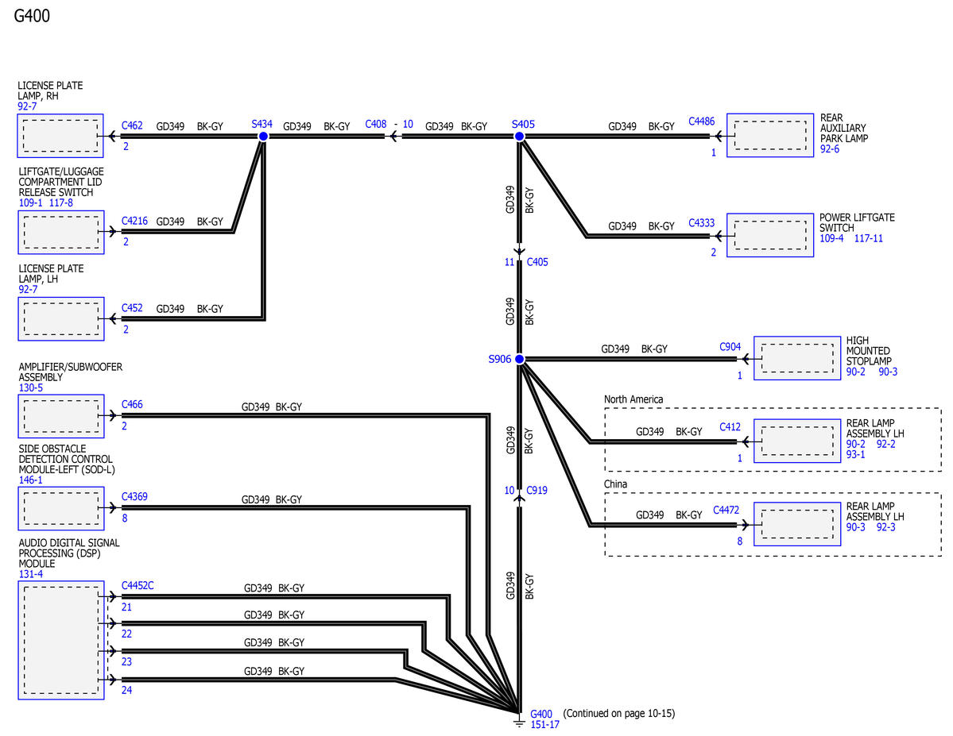953x736 pixels.
Task: Open the C4472 connector link
Action: point(726,510)
